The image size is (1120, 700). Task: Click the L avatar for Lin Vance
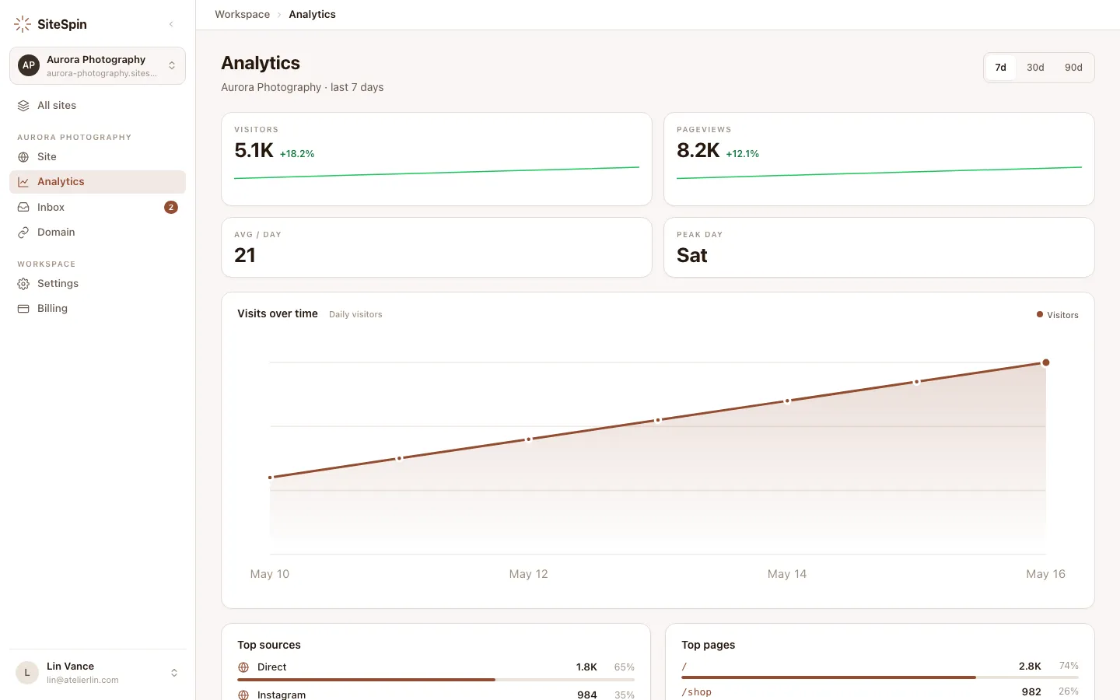coord(27,673)
